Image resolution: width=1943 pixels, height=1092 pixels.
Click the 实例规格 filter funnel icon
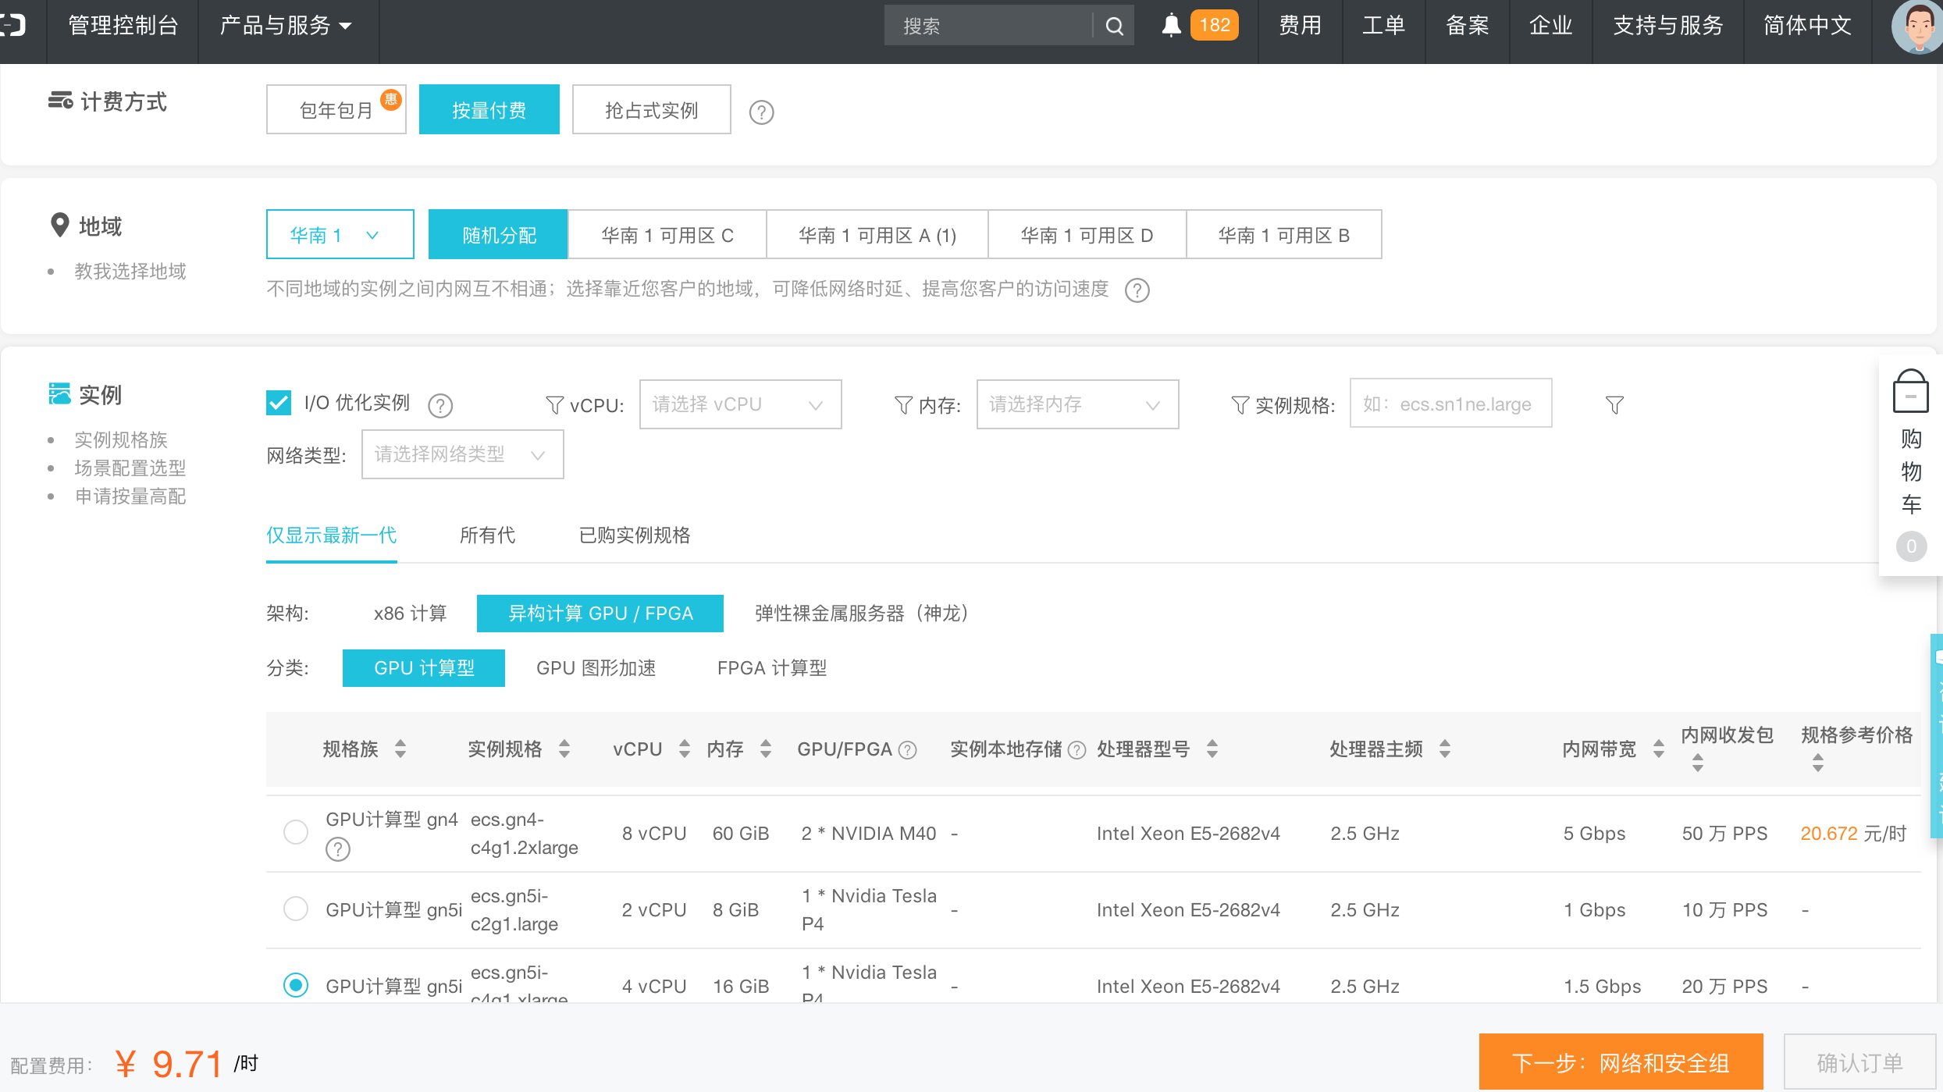[1240, 405]
